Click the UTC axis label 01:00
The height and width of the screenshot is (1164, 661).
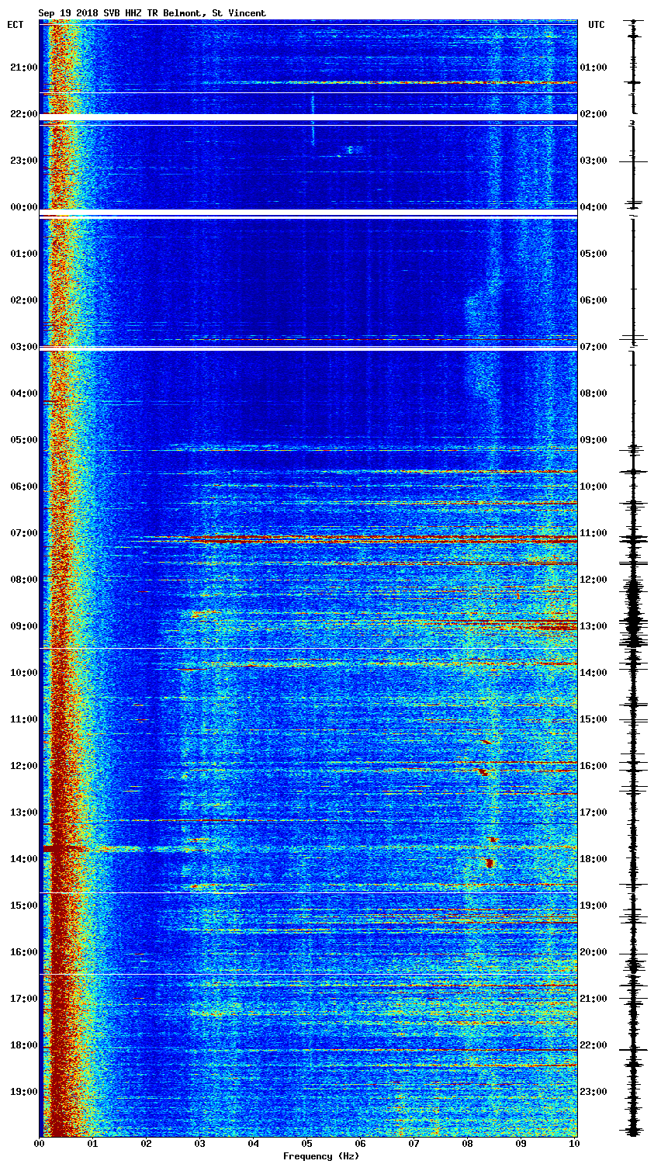point(593,68)
